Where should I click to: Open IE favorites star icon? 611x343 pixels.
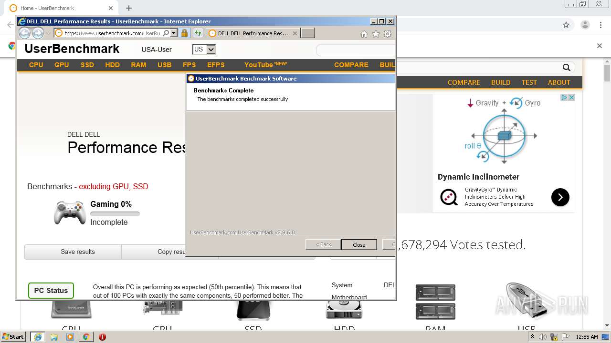coord(376,34)
